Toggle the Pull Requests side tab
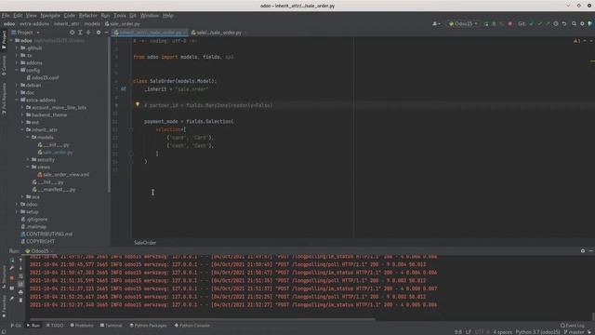This screenshot has height=335, width=595. [x=4, y=99]
